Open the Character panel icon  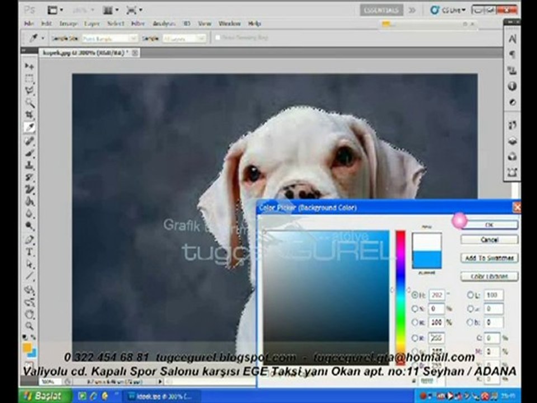512,39
